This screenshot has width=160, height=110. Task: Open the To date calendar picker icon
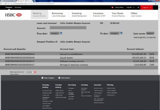click(121, 33)
